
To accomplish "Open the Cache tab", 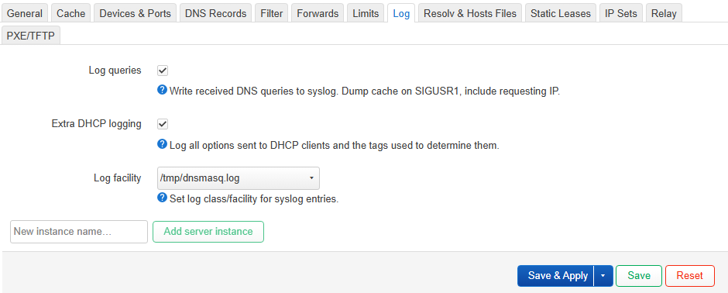I will click(x=71, y=13).
